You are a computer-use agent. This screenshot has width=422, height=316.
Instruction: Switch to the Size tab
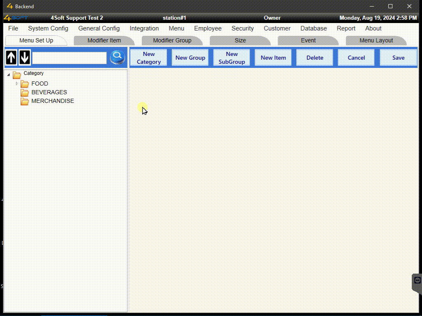coord(240,41)
